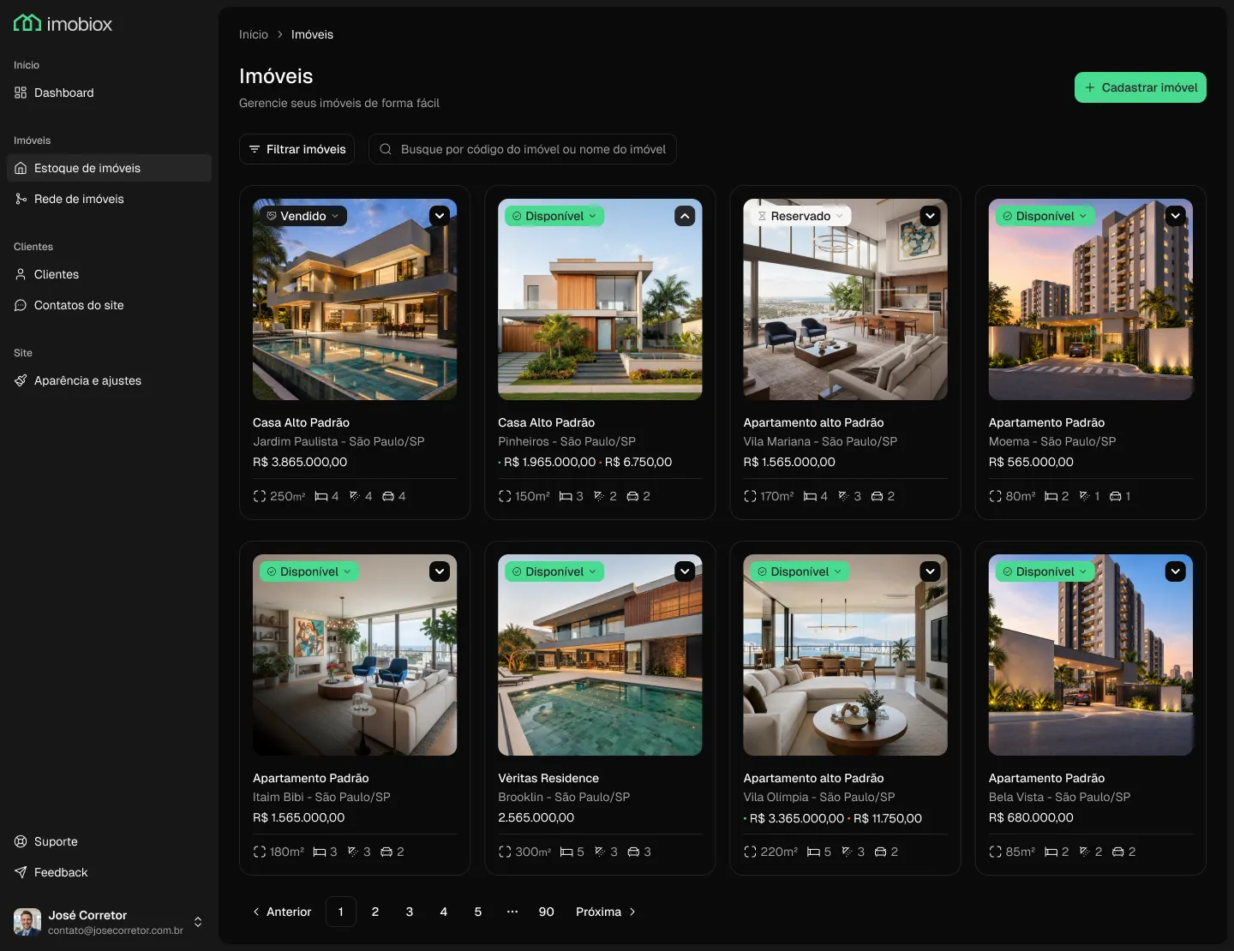The height and width of the screenshot is (951, 1234).
Task: Click Cadastrar imóvel button
Action: [x=1141, y=87]
